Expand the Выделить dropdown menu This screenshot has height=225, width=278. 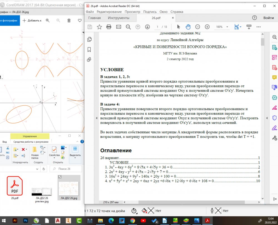(75, 158)
